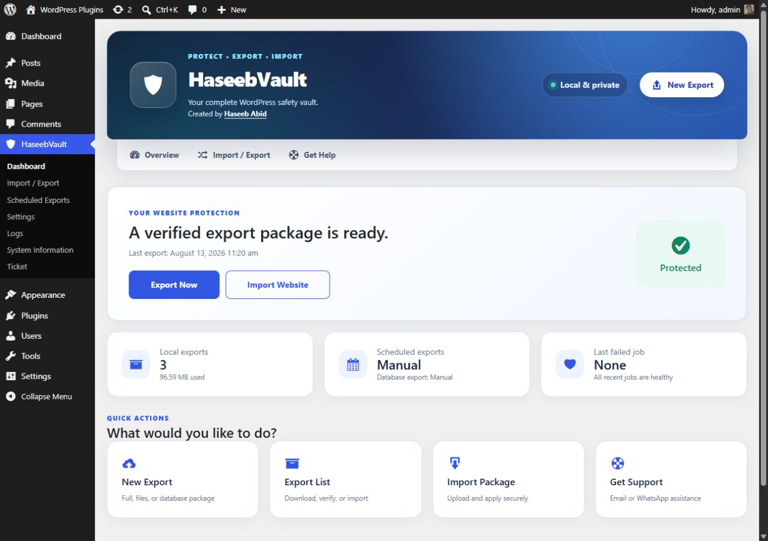Open the Media menu
Screen dimensions: 768x541
(47, 83)
